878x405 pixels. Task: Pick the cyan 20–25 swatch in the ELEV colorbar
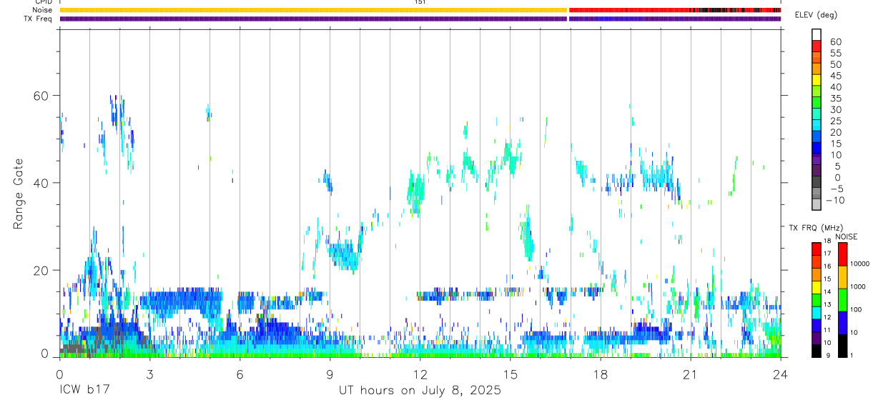pyautogui.click(x=817, y=124)
